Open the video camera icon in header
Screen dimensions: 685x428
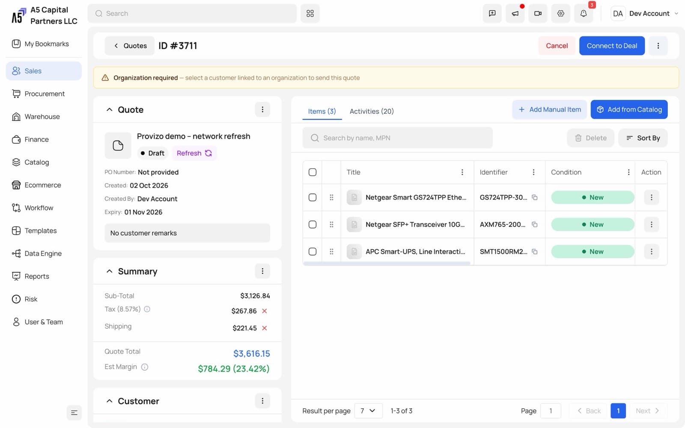point(538,13)
